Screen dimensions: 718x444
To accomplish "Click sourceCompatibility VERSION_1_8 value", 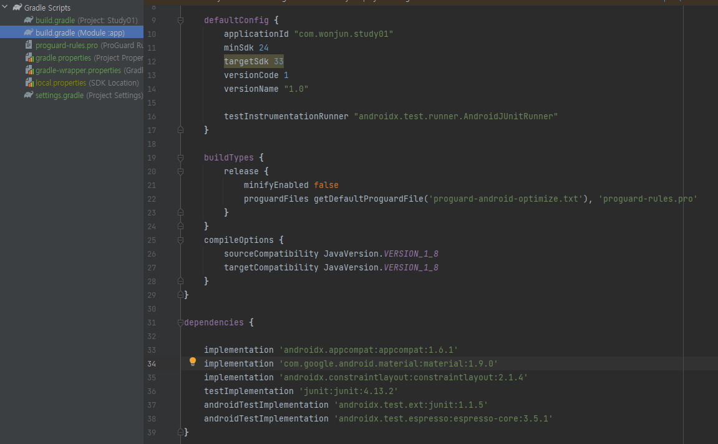I will pos(410,254).
